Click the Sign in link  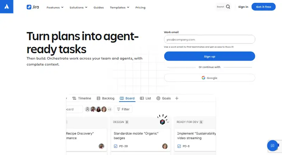pos(243,7)
